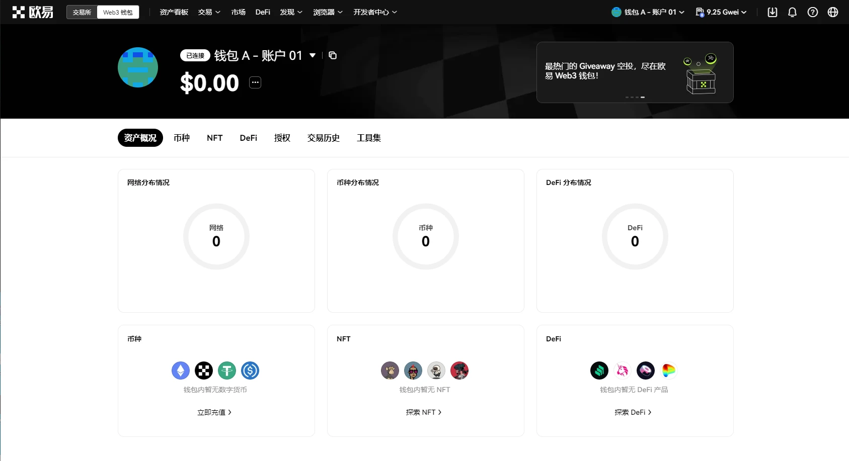Toggle to Web3 钱包 mode
Viewport: 849px width, 461px height.
[x=117, y=12]
